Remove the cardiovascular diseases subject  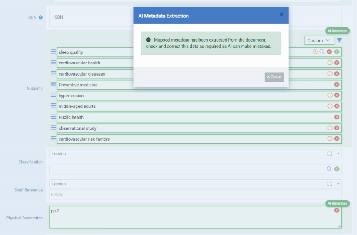click(337, 74)
